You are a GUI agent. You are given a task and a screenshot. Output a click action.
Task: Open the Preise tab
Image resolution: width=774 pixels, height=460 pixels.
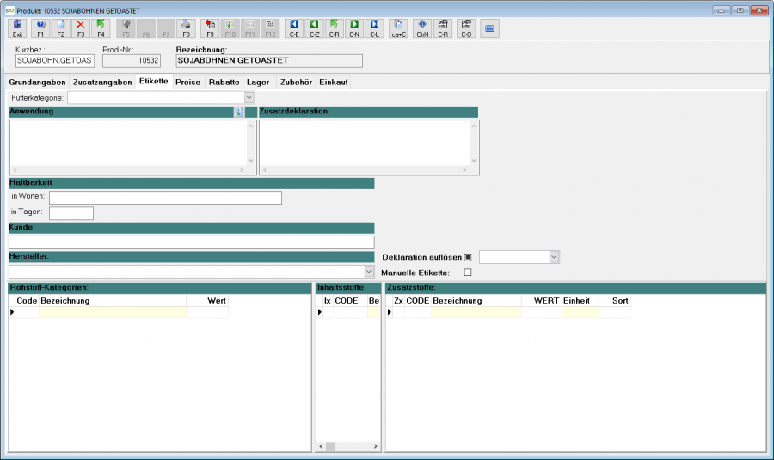(188, 82)
